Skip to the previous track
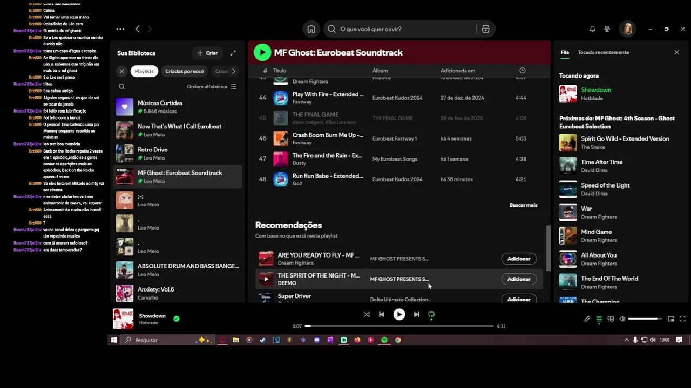 coord(382,314)
